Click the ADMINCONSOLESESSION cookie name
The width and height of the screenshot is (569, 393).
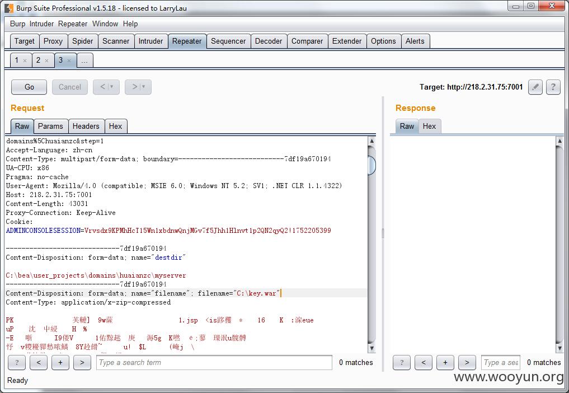(x=43, y=231)
